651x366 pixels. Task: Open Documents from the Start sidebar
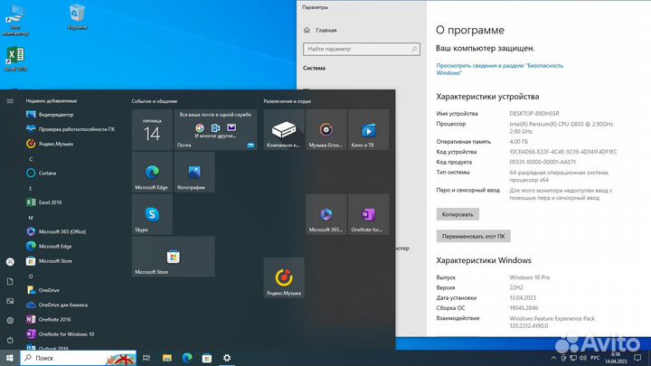(10, 281)
